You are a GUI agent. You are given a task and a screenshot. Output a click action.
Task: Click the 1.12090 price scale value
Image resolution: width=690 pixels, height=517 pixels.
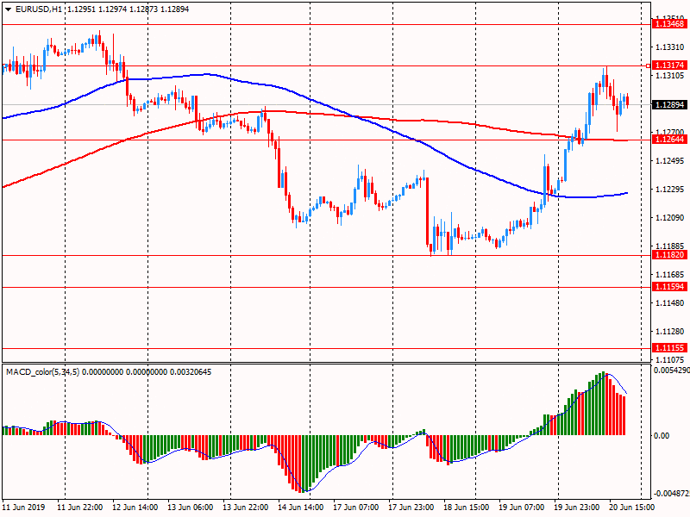coord(670,218)
